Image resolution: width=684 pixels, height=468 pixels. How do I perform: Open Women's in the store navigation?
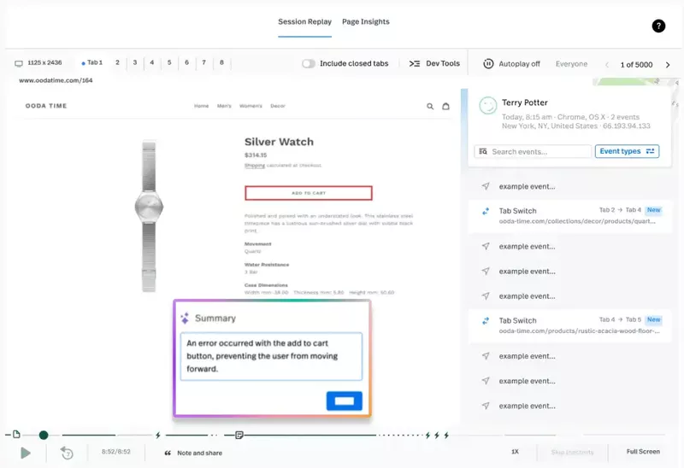tap(251, 106)
